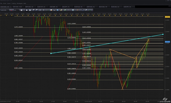Image resolution: width=171 pixels, height=103 pixels.
Task: Open the File menu
Action: pos(1,3)
